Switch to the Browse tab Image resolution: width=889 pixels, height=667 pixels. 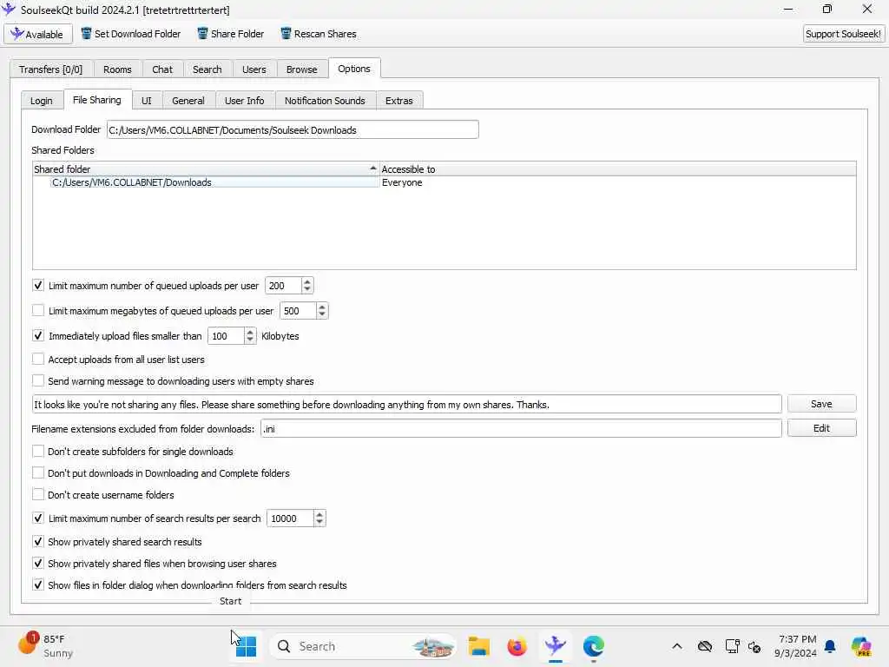301,69
